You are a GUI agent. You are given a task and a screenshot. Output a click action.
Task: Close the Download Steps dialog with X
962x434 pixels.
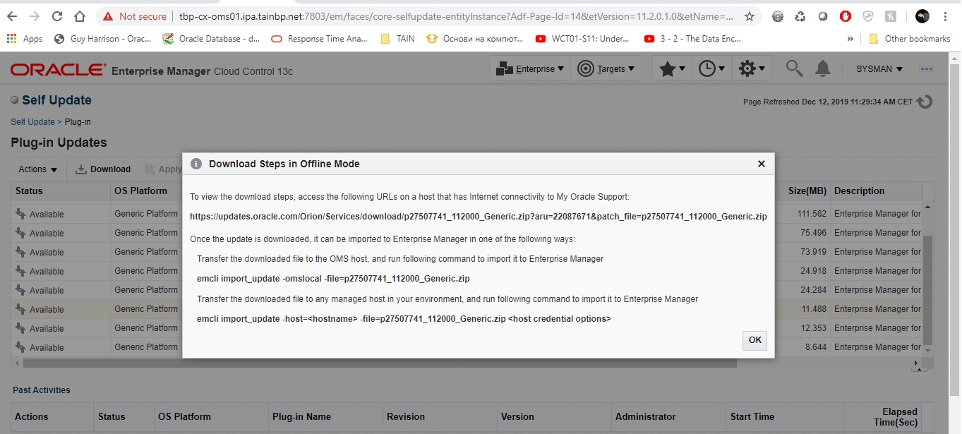(x=761, y=164)
